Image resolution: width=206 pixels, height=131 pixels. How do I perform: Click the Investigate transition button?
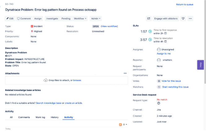point(52,18)
